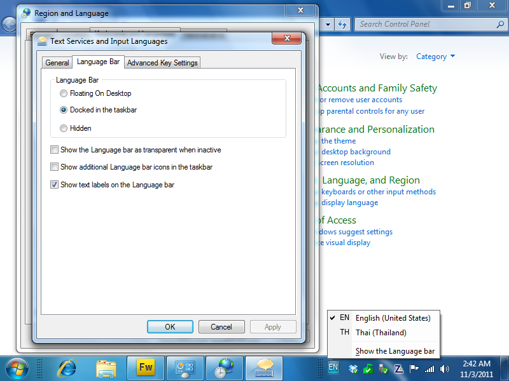Open keyboards or other input methods link
Screen dimensions: 509x381
(x=379, y=192)
